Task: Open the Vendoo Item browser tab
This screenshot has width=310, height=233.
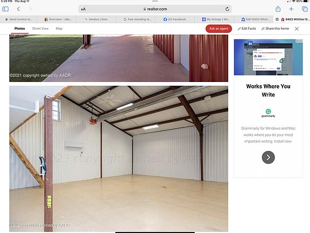Action: pyautogui.click(x=96, y=19)
